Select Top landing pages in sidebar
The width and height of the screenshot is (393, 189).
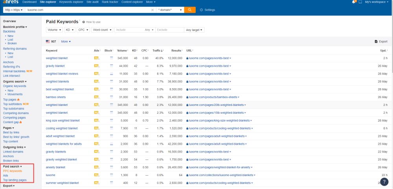coord(15,180)
